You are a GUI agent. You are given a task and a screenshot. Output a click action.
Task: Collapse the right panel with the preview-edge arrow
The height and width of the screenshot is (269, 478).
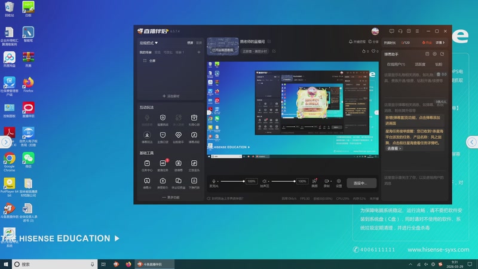pyautogui.click(x=376, y=112)
